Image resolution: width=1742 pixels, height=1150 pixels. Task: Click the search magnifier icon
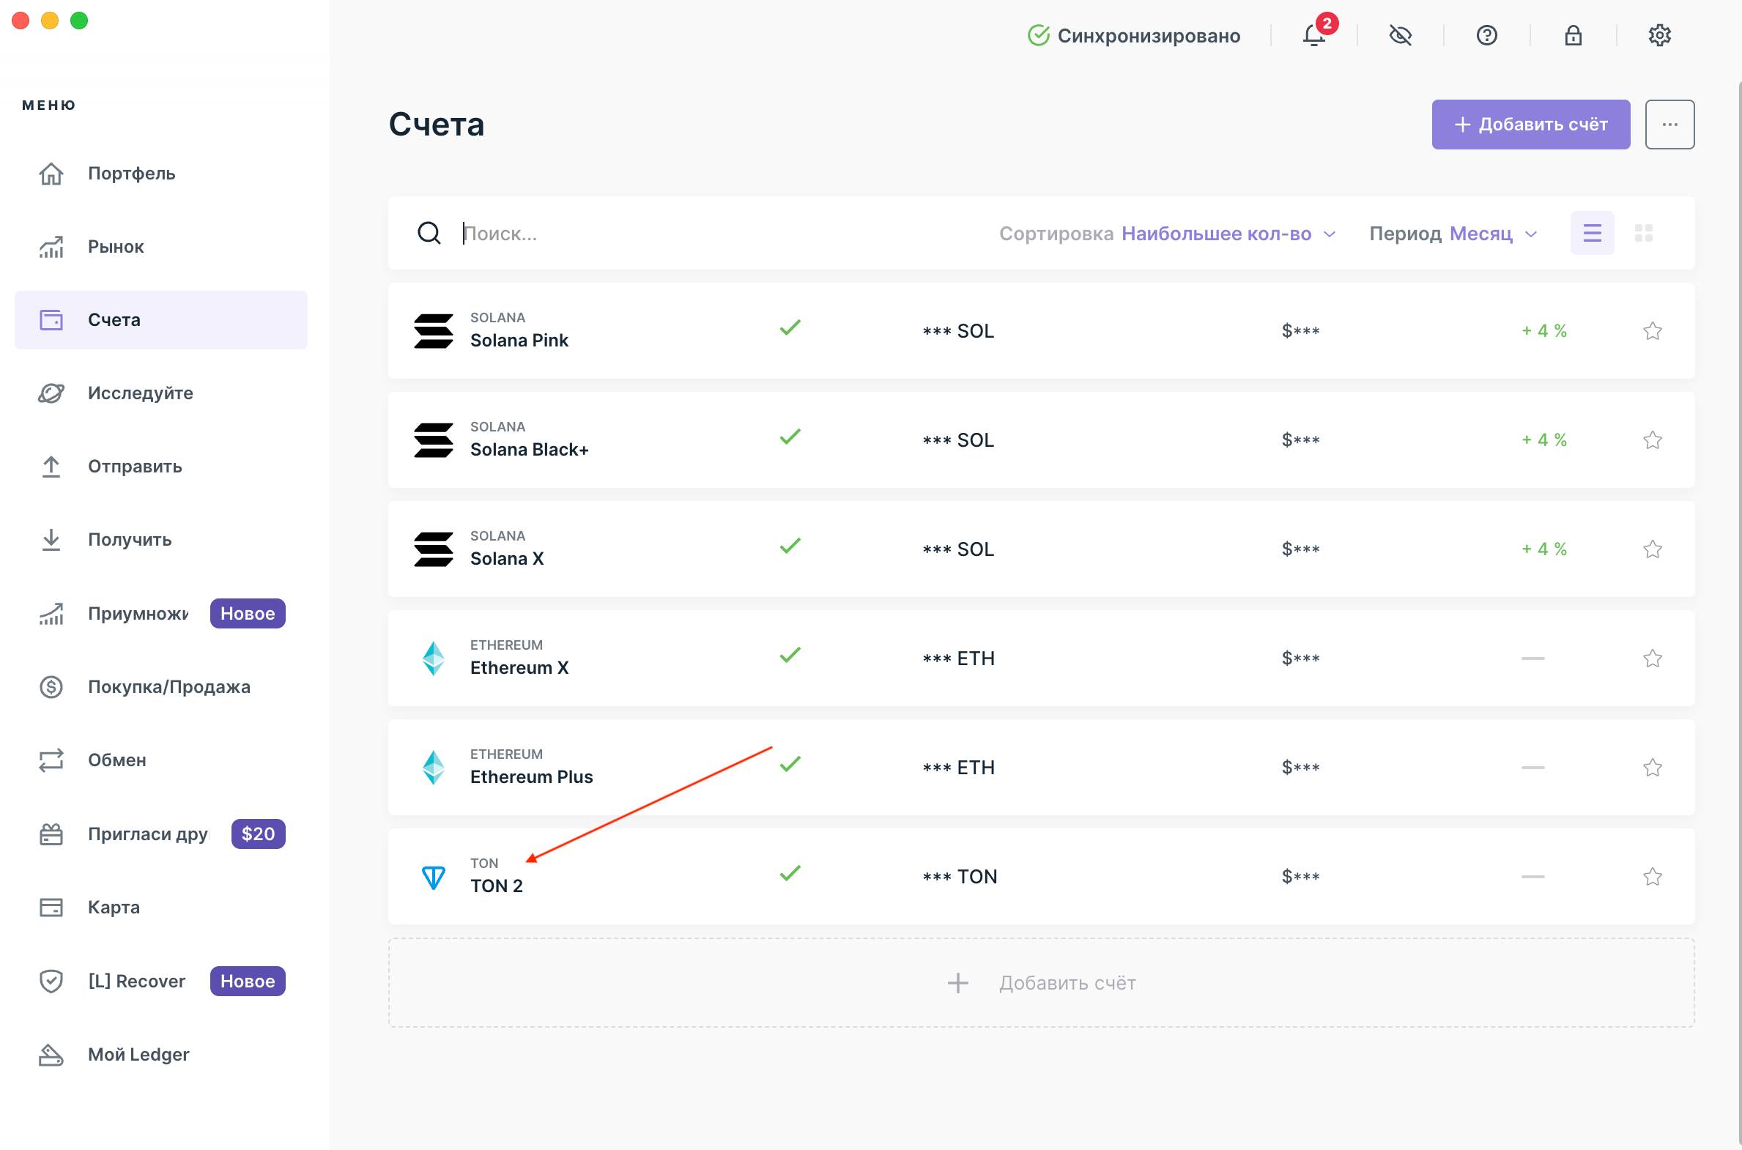point(429,233)
